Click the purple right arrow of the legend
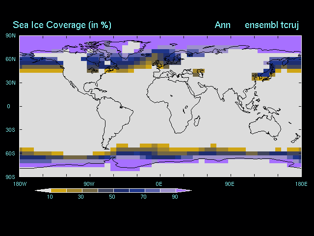314x236 pixels. (x=185, y=190)
